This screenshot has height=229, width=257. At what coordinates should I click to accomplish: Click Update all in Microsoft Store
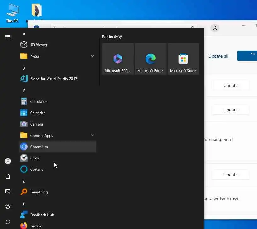pos(218,56)
